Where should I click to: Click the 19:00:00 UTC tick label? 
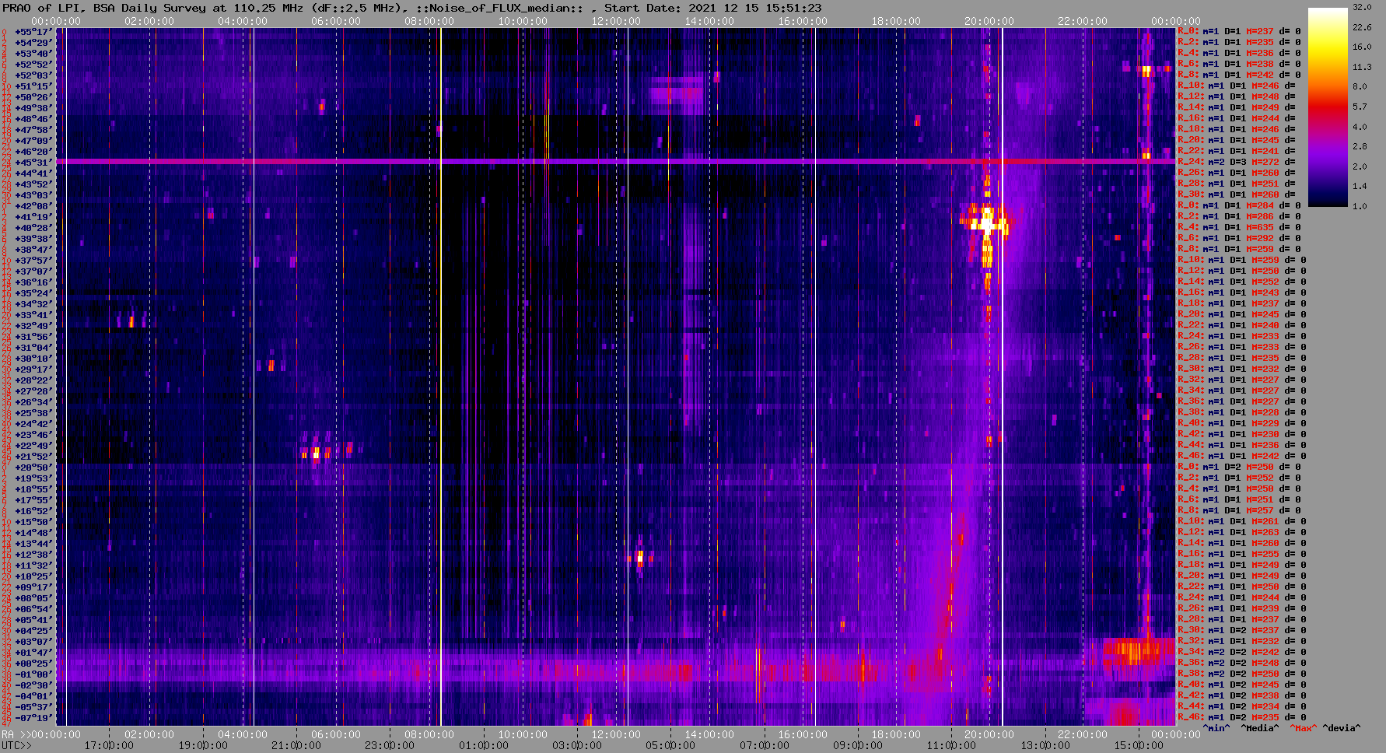(x=203, y=745)
